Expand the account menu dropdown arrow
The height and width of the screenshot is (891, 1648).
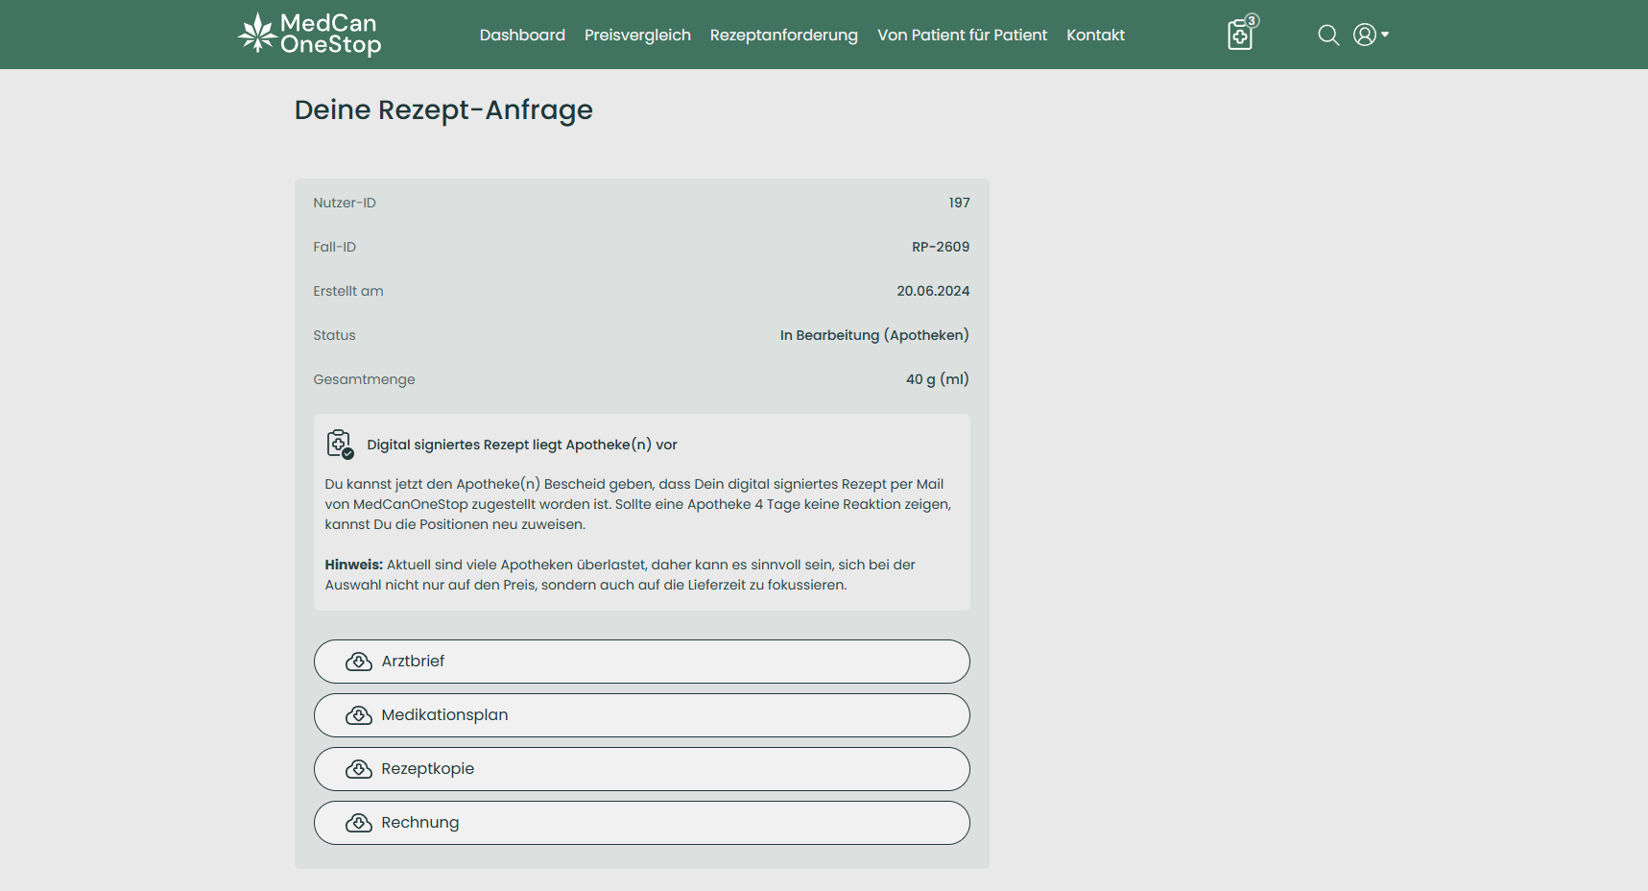tap(1385, 35)
